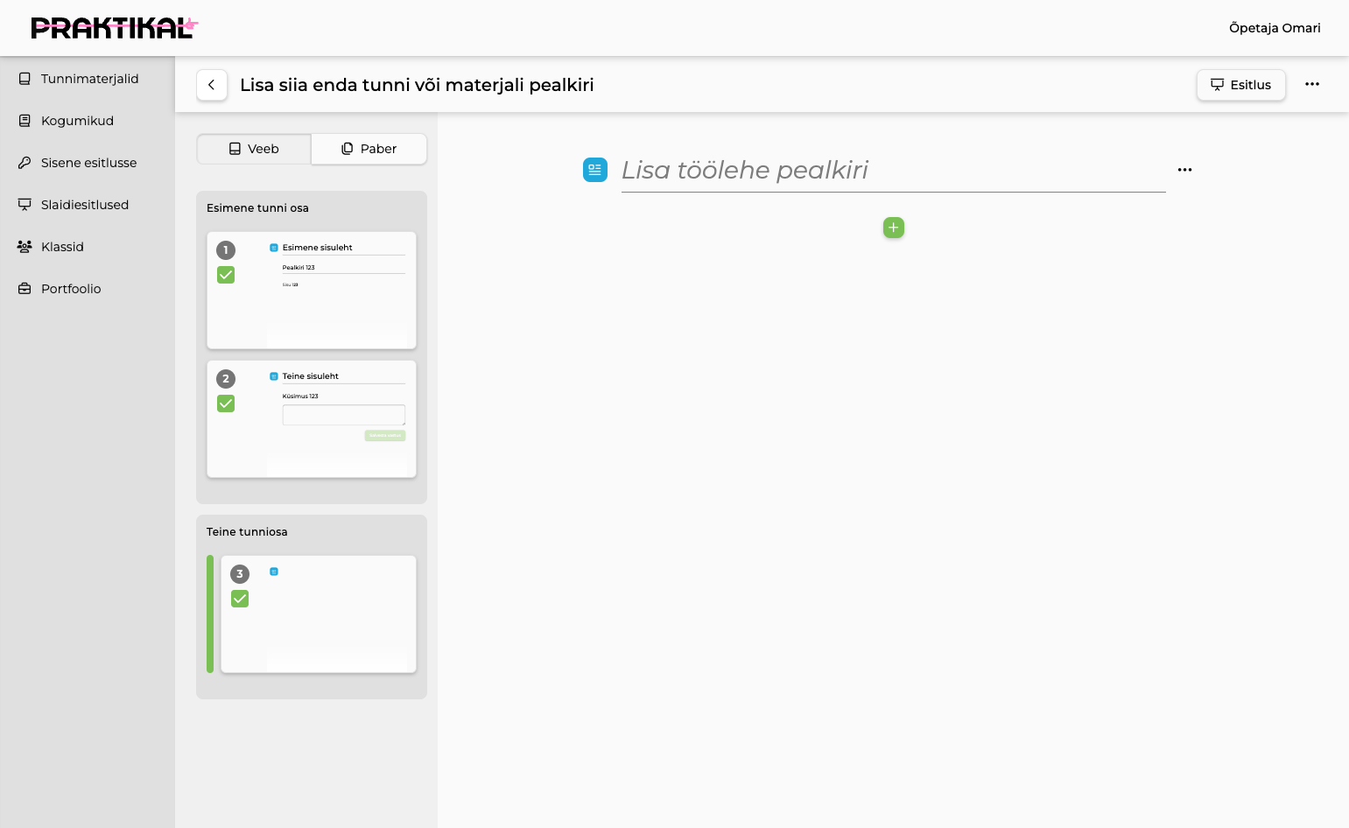
Task: Toggle checkbox on slide 2 thumbnail
Action: (226, 403)
